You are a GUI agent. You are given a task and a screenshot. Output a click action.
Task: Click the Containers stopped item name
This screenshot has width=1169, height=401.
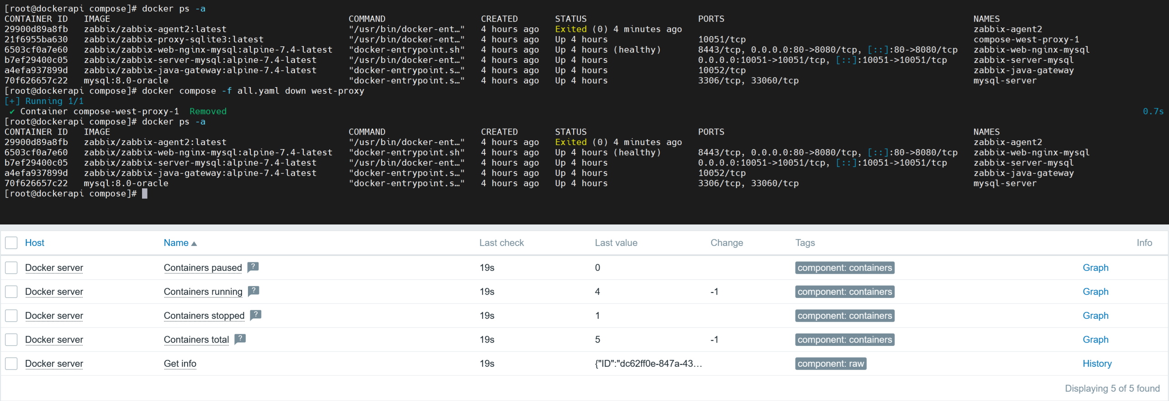pos(204,316)
